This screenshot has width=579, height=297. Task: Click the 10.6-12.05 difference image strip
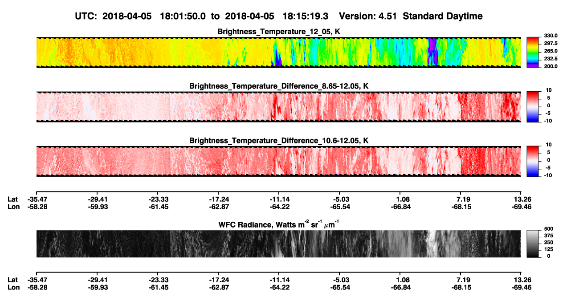click(279, 161)
